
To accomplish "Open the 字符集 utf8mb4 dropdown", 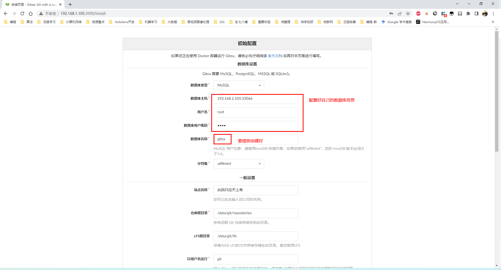I will (239, 164).
